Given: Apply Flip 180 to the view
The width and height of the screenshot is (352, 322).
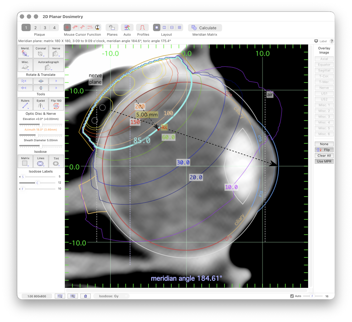Looking at the screenshot, I should pyautogui.click(x=56, y=104).
